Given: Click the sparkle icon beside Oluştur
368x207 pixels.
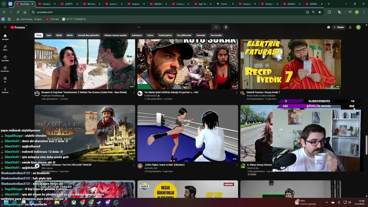Looking at the screenshot, I should point(329,27).
